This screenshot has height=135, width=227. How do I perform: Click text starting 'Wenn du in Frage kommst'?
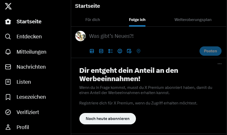point(146,90)
